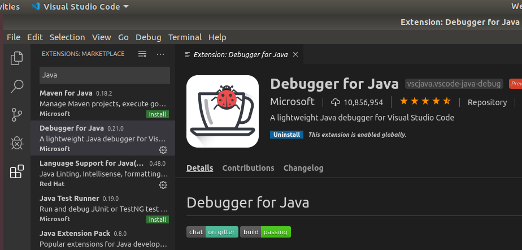
Task: Open manage gear for Language Support for Java
Action: [163, 185]
